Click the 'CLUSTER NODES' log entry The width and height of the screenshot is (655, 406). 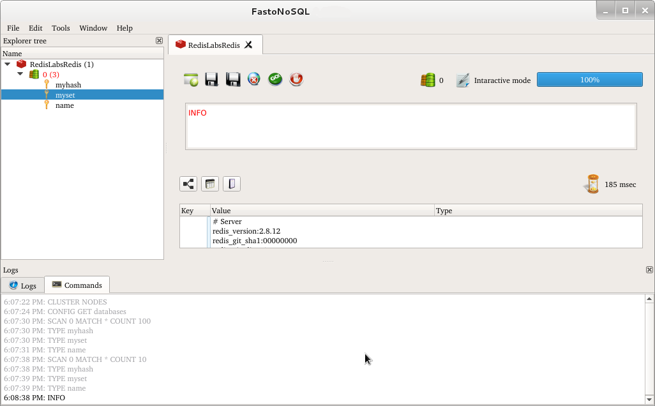pos(56,301)
